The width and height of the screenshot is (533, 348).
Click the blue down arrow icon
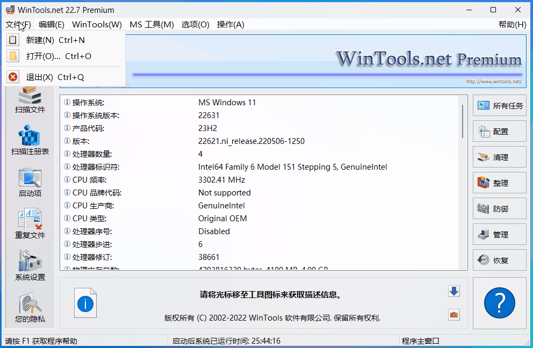pos(454,291)
